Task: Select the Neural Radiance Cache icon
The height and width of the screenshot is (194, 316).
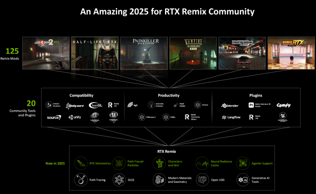Action: coord(202,163)
